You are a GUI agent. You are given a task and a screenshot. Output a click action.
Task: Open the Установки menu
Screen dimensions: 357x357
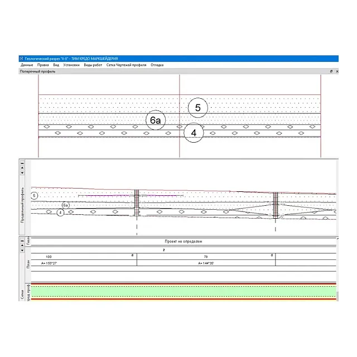pyautogui.click(x=71, y=65)
